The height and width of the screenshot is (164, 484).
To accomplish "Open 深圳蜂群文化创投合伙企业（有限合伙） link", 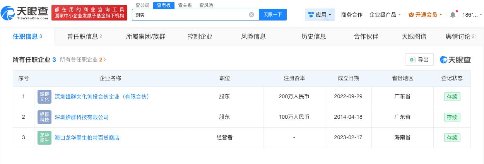I will (102, 97).
